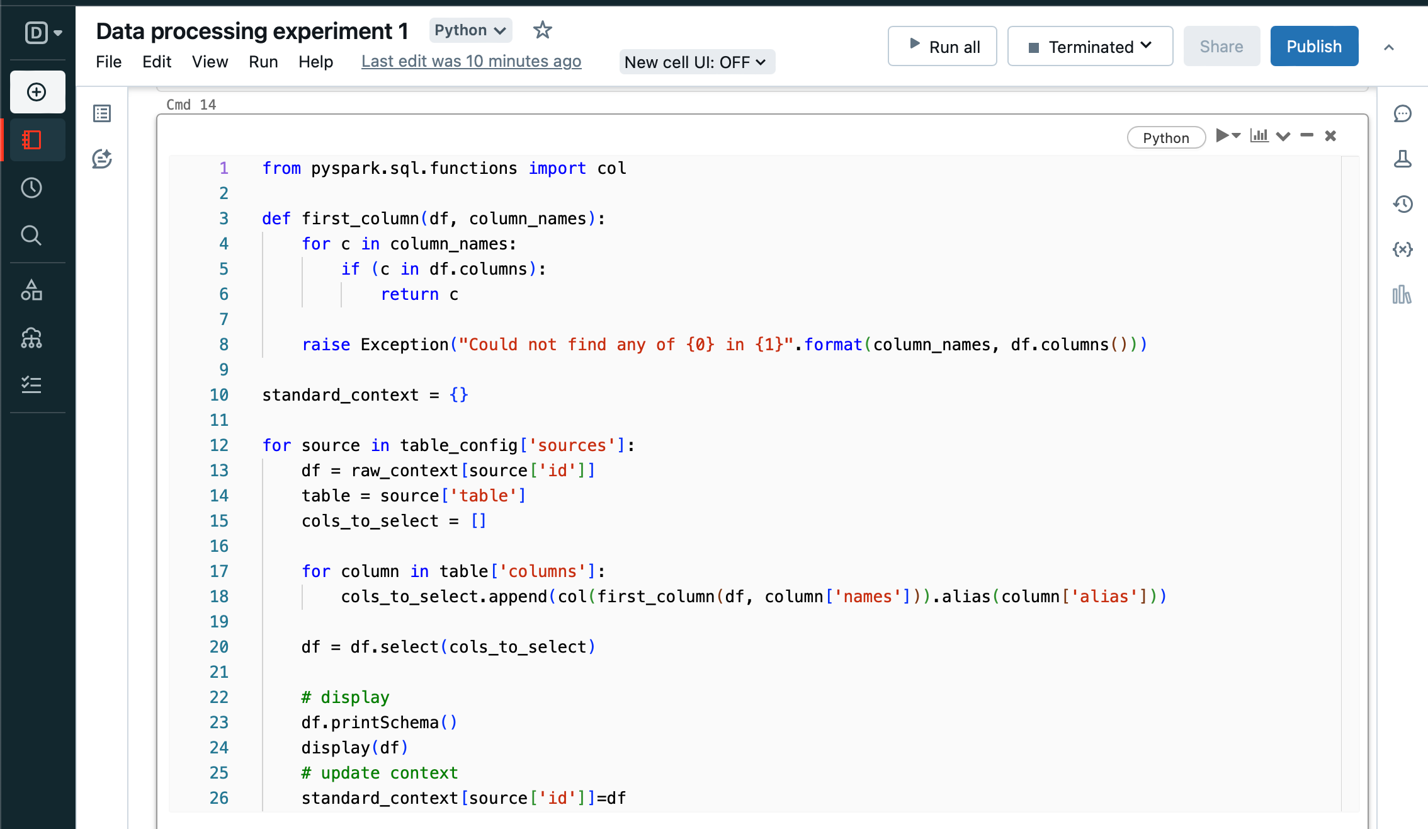Open the Last edit was 10 minutes ago link
The width and height of the screenshot is (1428, 829).
tap(471, 62)
